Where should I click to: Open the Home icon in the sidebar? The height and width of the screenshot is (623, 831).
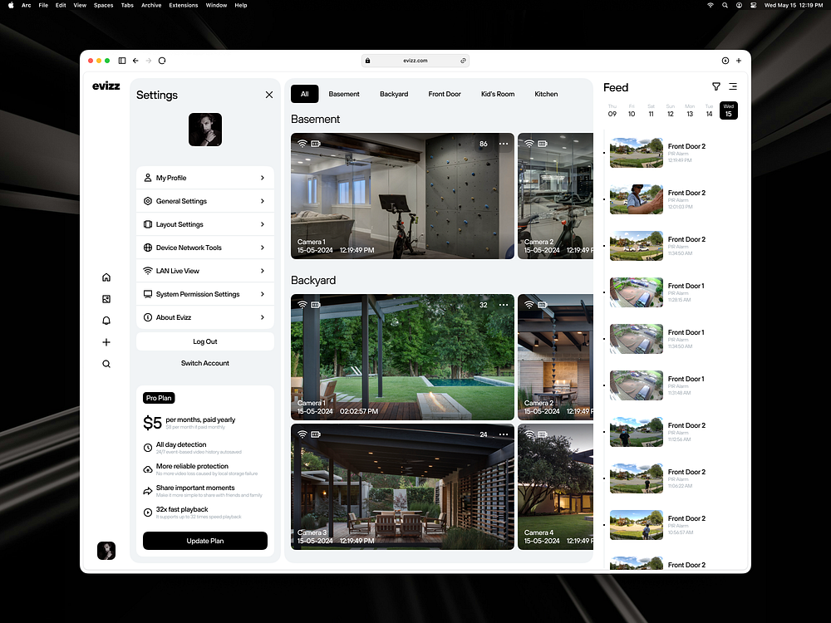click(106, 277)
